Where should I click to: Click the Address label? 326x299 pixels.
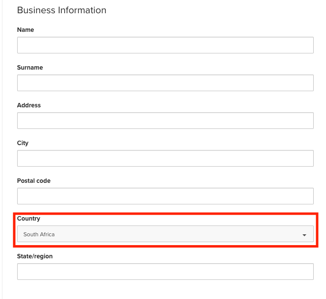pos(29,105)
